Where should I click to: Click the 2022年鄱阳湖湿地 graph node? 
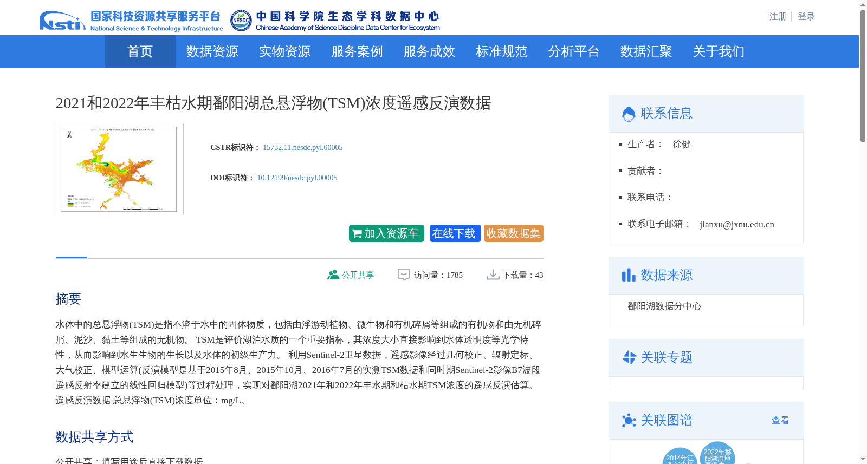(717, 453)
